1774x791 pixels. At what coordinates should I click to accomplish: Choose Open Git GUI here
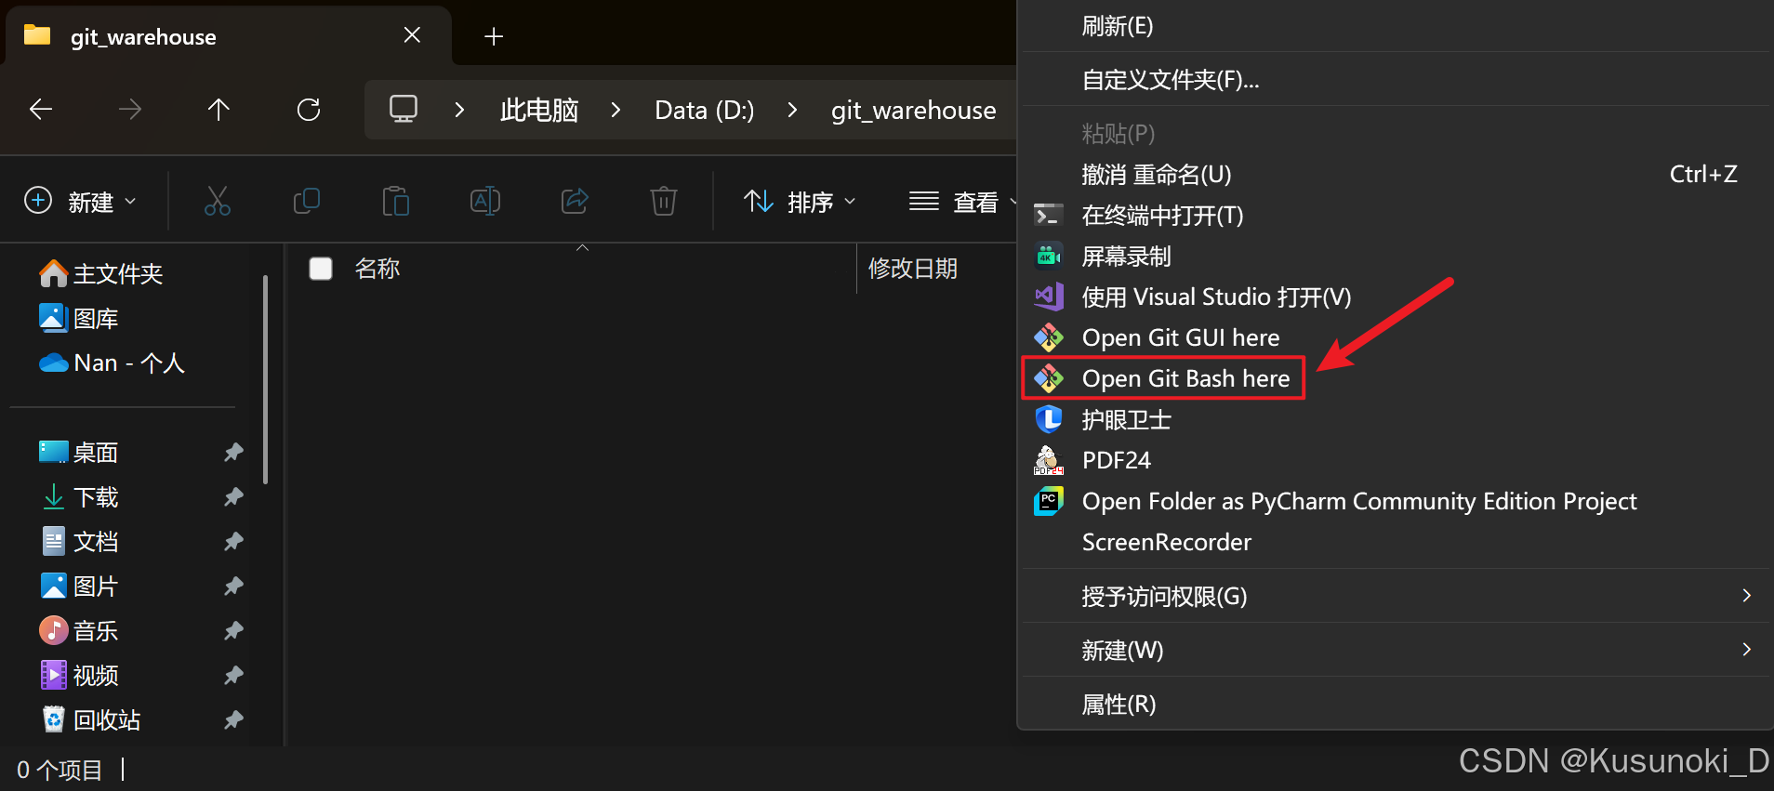pos(1397,338)
